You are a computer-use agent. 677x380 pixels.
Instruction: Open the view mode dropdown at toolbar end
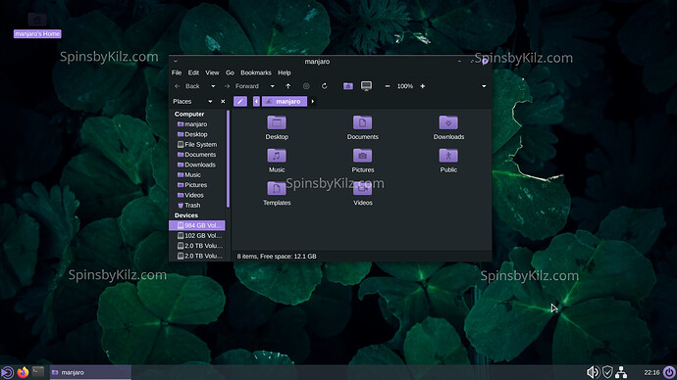coord(484,86)
